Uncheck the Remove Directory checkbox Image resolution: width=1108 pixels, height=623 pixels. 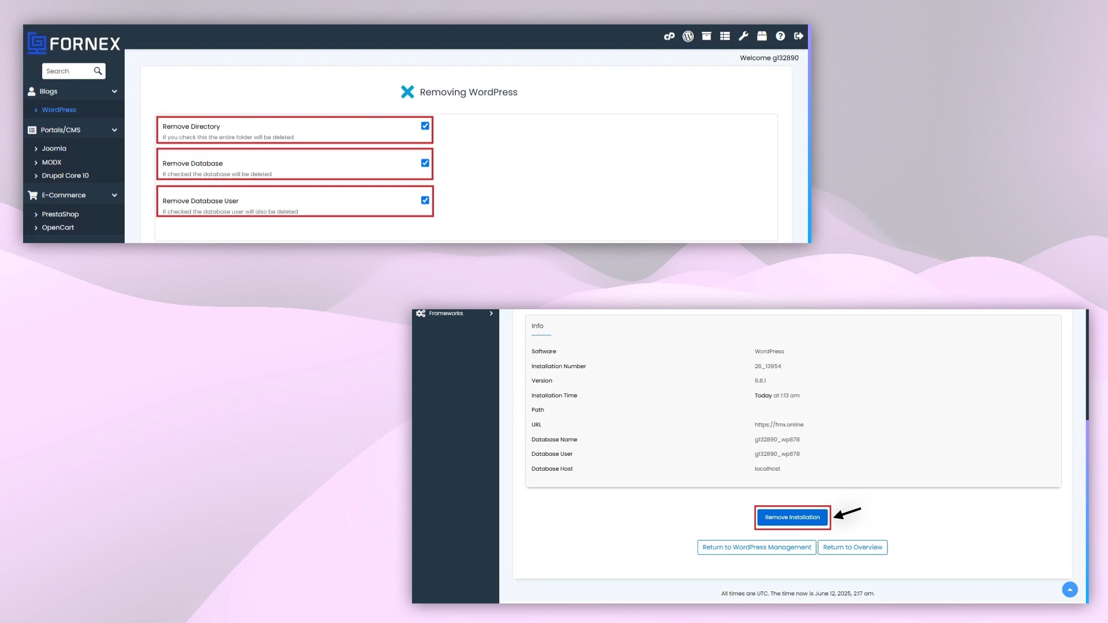425,126
